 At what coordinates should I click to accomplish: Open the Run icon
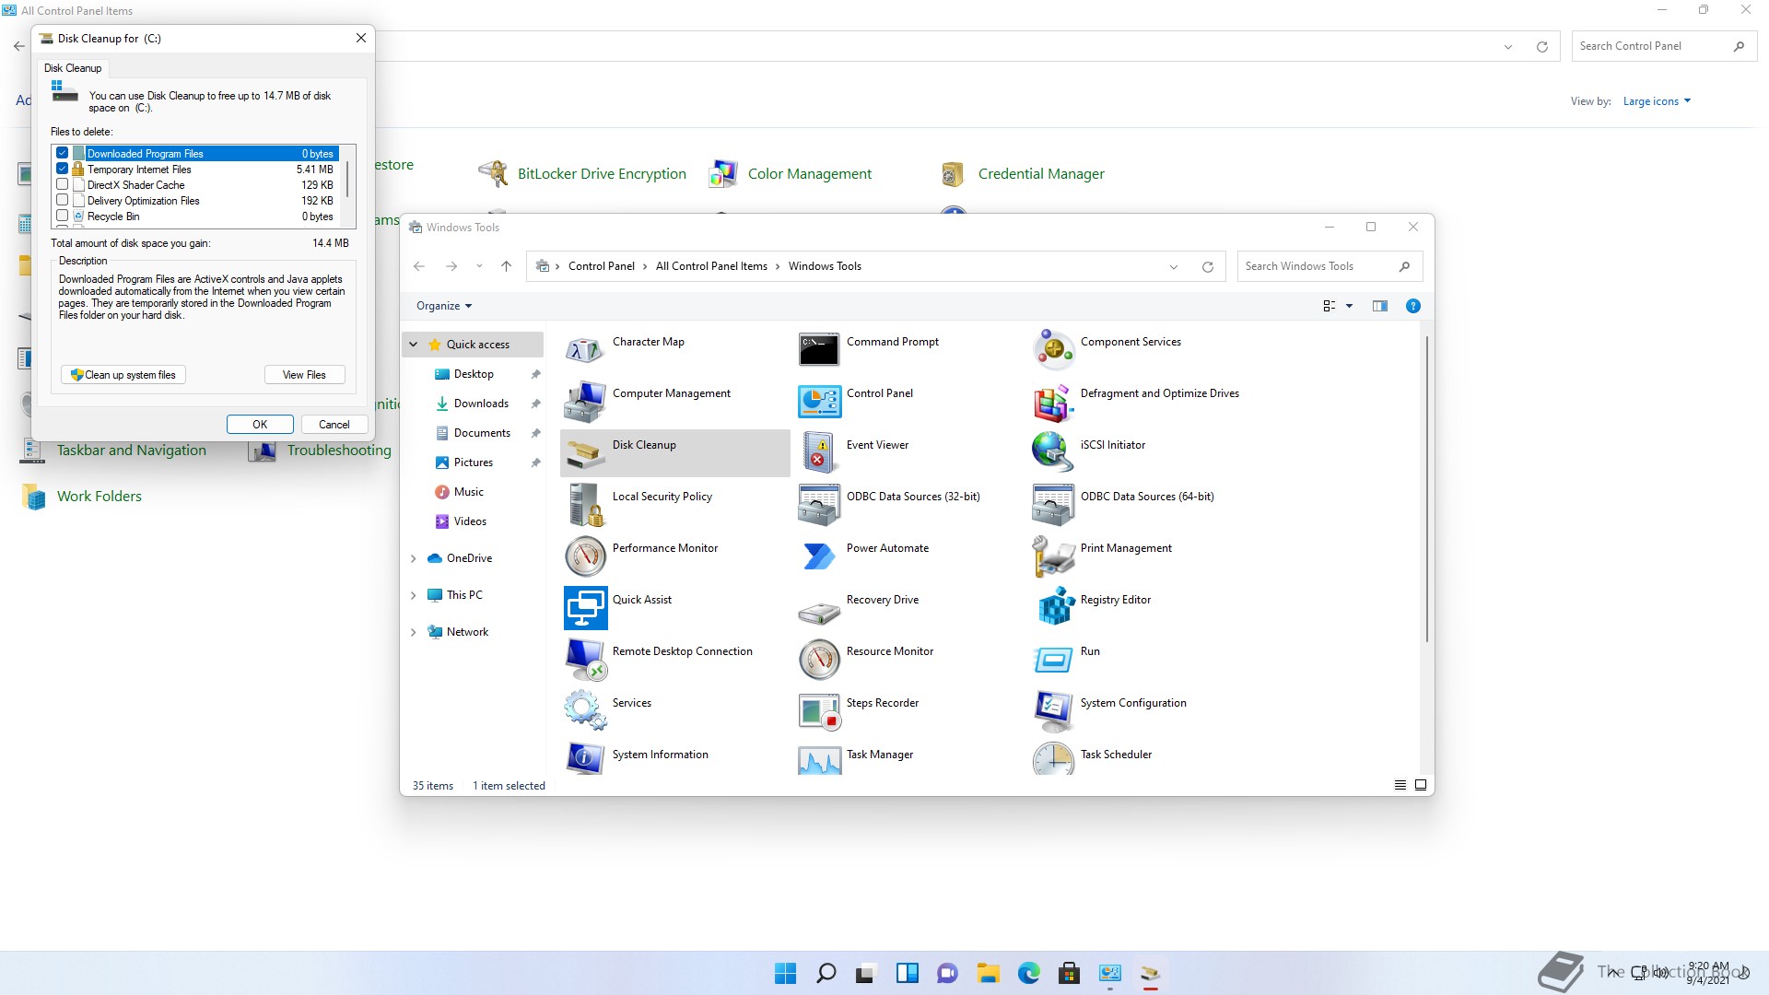[1053, 660]
